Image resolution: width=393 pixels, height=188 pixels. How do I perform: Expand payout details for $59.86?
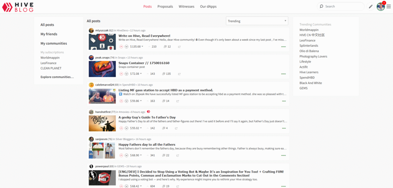[x=136, y=101]
